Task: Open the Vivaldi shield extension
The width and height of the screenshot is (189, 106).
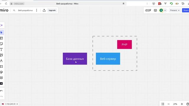Action: pos(154,4)
